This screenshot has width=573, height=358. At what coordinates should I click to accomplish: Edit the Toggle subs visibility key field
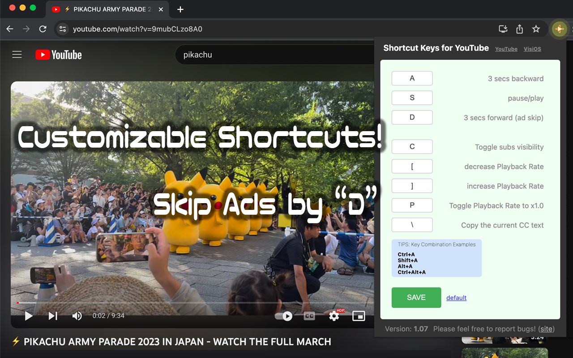pos(412,147)
